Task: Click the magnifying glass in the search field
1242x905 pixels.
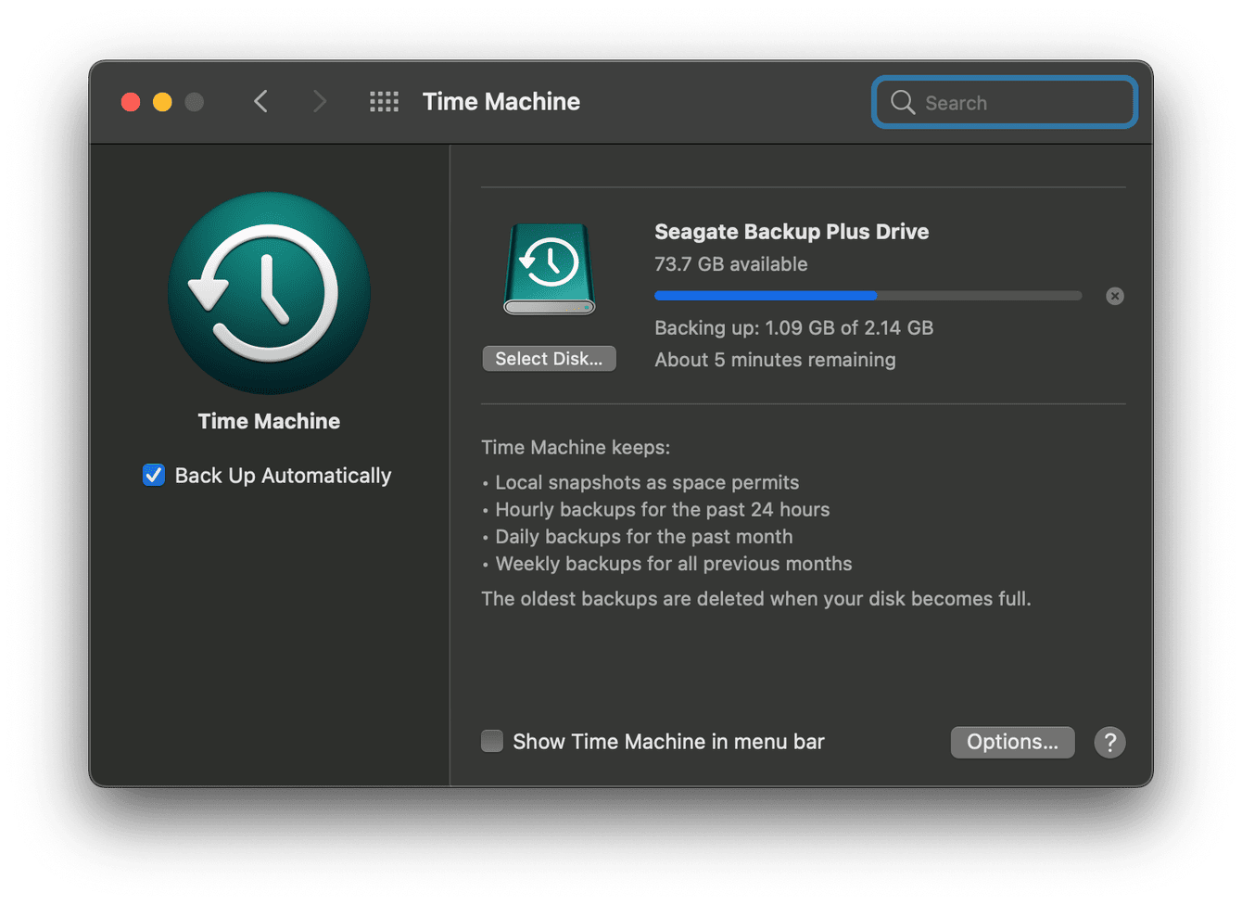Action: click(902, 102)
